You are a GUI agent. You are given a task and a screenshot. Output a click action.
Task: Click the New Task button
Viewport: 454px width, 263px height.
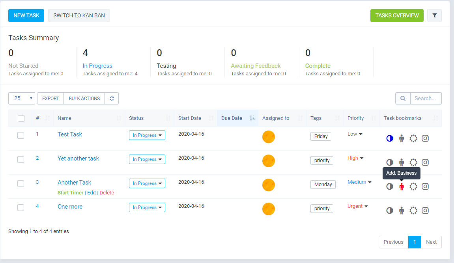(x=26, y=15)
